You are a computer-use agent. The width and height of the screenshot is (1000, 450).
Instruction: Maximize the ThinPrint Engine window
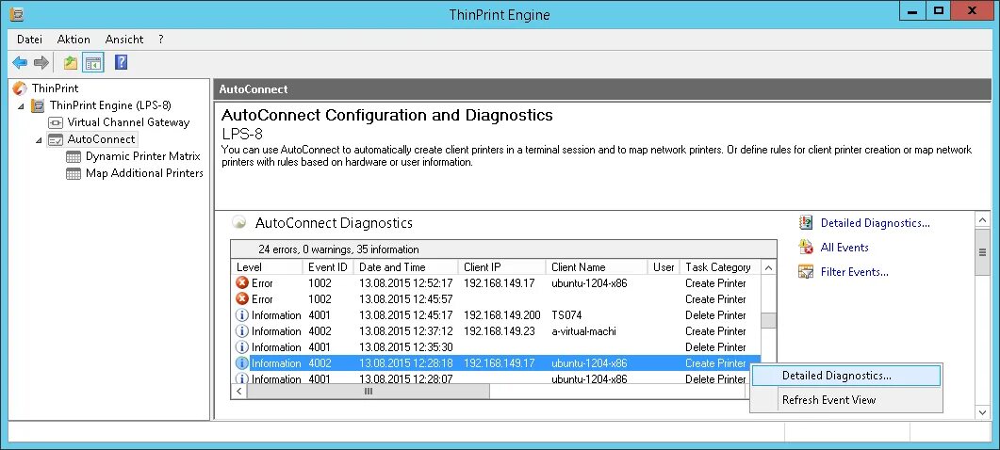tap(938, 11)
